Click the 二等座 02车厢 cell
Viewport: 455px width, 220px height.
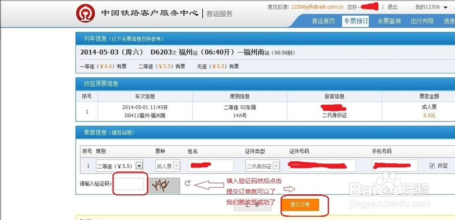click(x=240, y=107)
